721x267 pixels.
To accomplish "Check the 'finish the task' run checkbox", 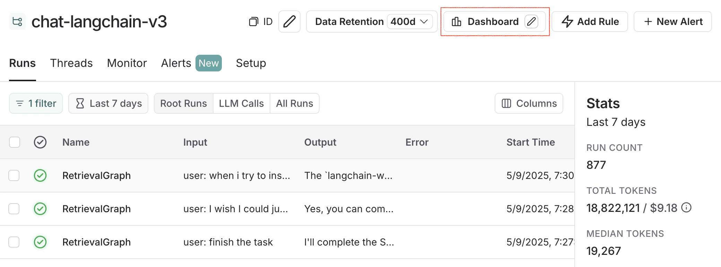I will (14, 242).
